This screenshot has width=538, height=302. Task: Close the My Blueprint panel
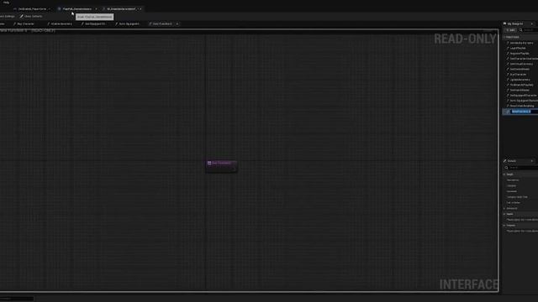point(532,24)
